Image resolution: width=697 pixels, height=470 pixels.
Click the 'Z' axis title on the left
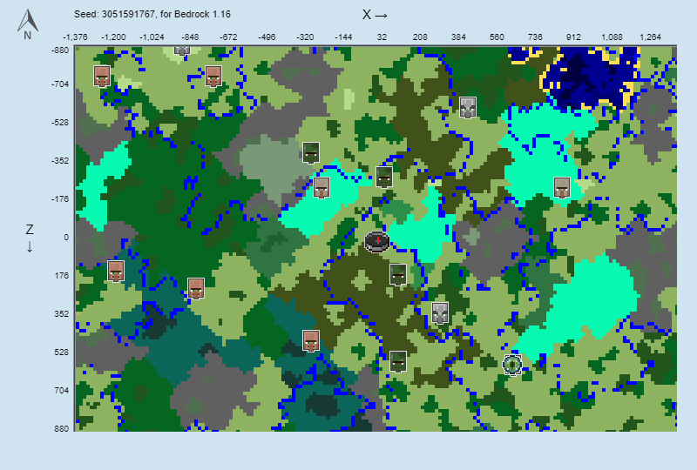[x=30, y=230]
